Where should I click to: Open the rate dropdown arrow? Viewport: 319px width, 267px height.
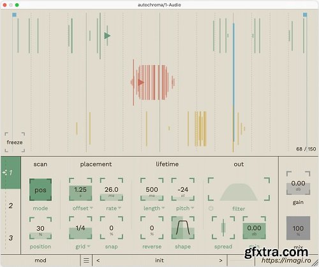tap(119, 208)
